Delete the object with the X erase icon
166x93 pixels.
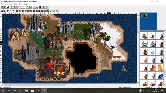[x=27, y=7]
